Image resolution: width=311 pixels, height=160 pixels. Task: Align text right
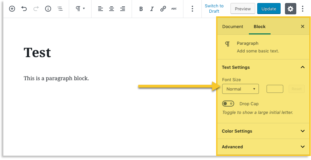(x=123, y=9)
